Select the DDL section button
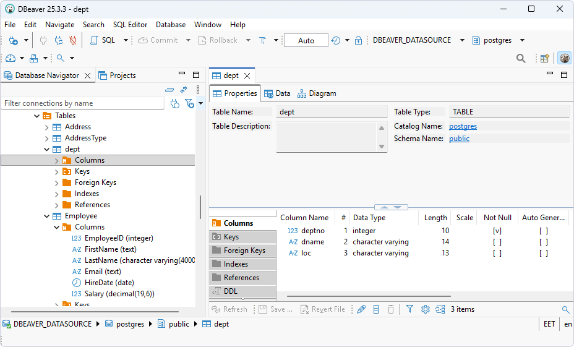This screenshot has height=347, width=574. click(x=242, y=291)
